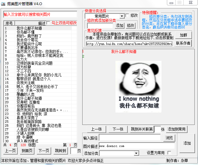Click the 浏览 browse button
This screenshot has height=165, width=198.
(169, 138)
